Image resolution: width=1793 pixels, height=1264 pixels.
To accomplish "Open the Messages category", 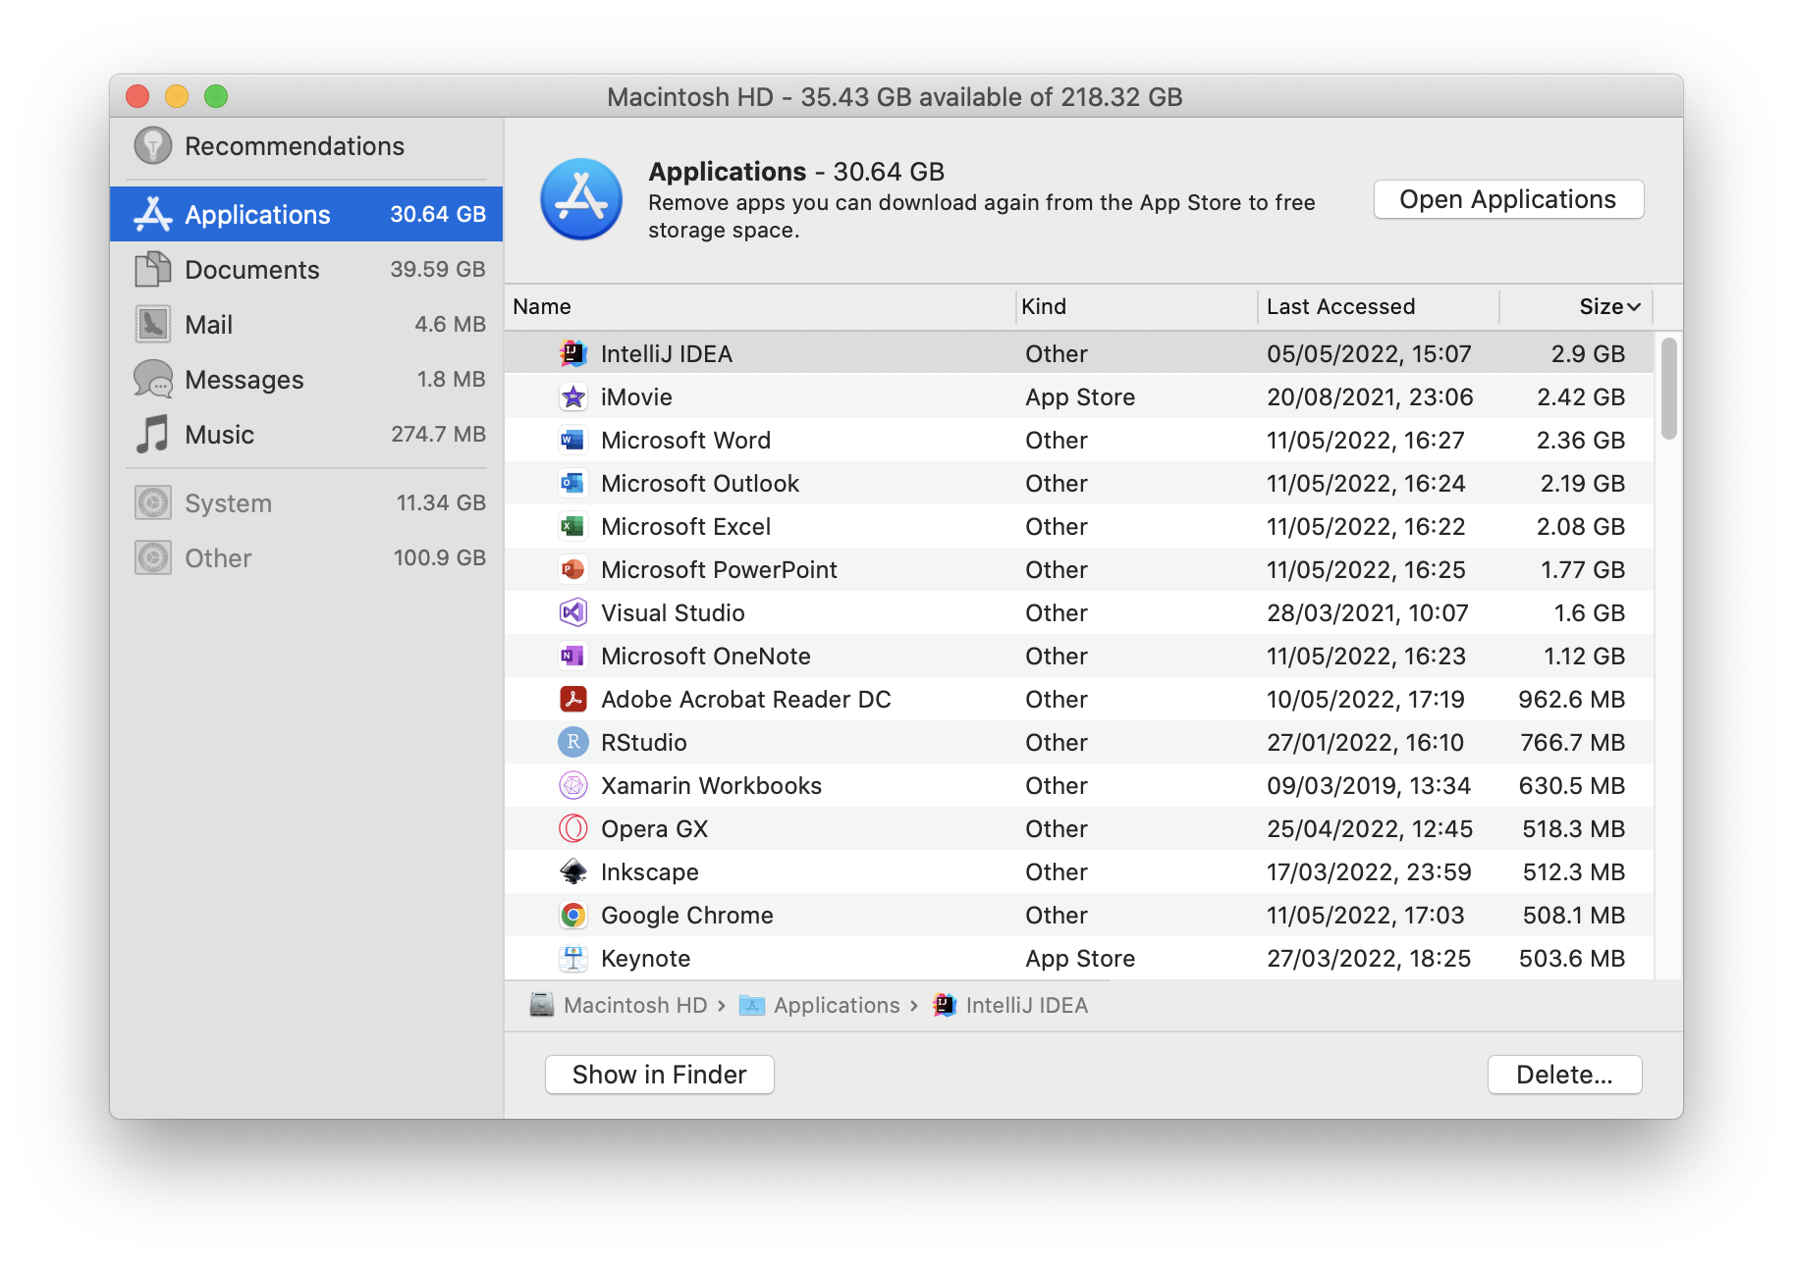I will click(x=306, y=379).
